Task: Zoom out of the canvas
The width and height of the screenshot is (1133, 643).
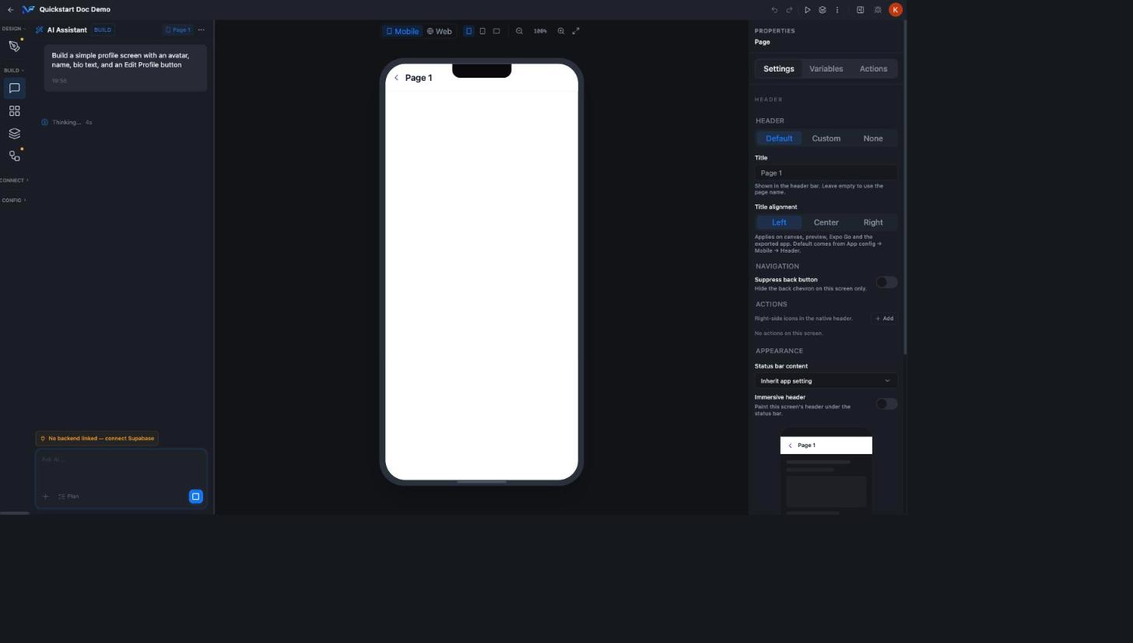Action: tap(519, 31)
